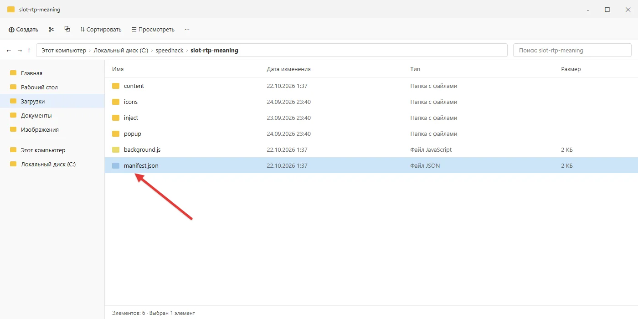Go to speedhack breadcrumb segment

coord(170,50)
